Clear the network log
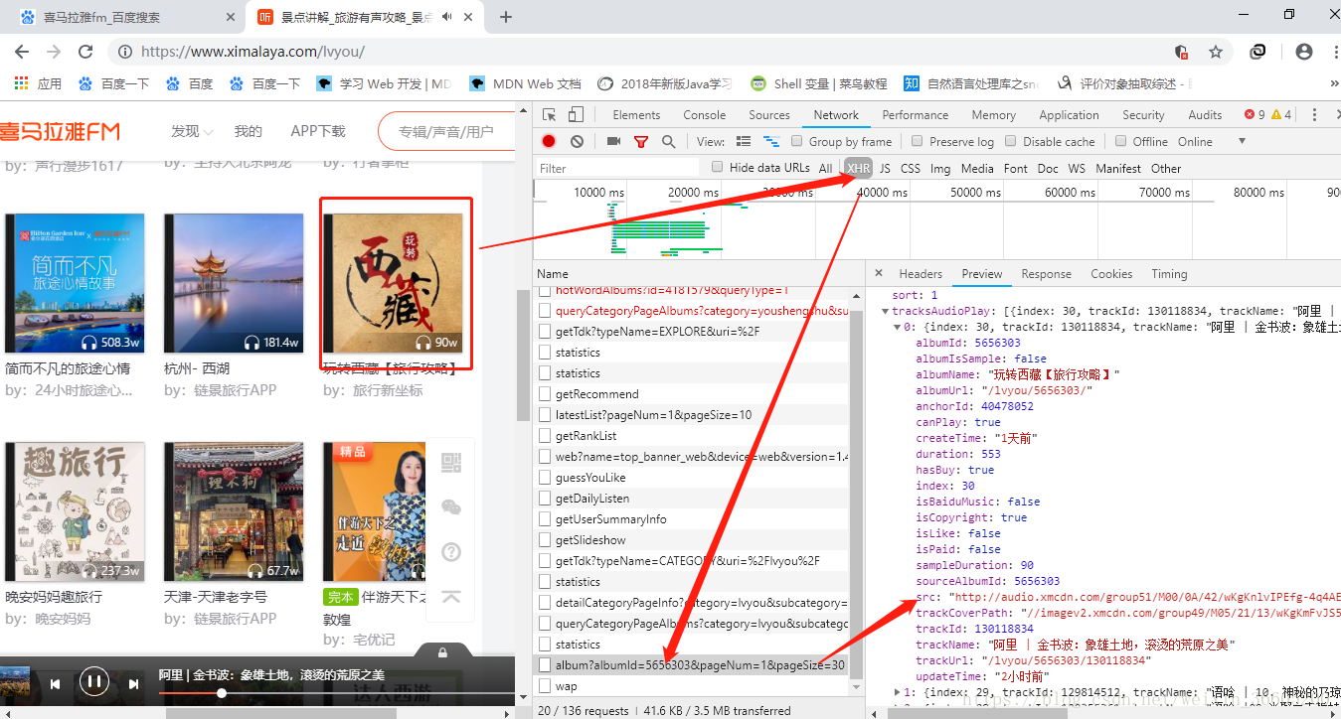The width and height of the screenshot is (1341, 719). pos(577,142)
